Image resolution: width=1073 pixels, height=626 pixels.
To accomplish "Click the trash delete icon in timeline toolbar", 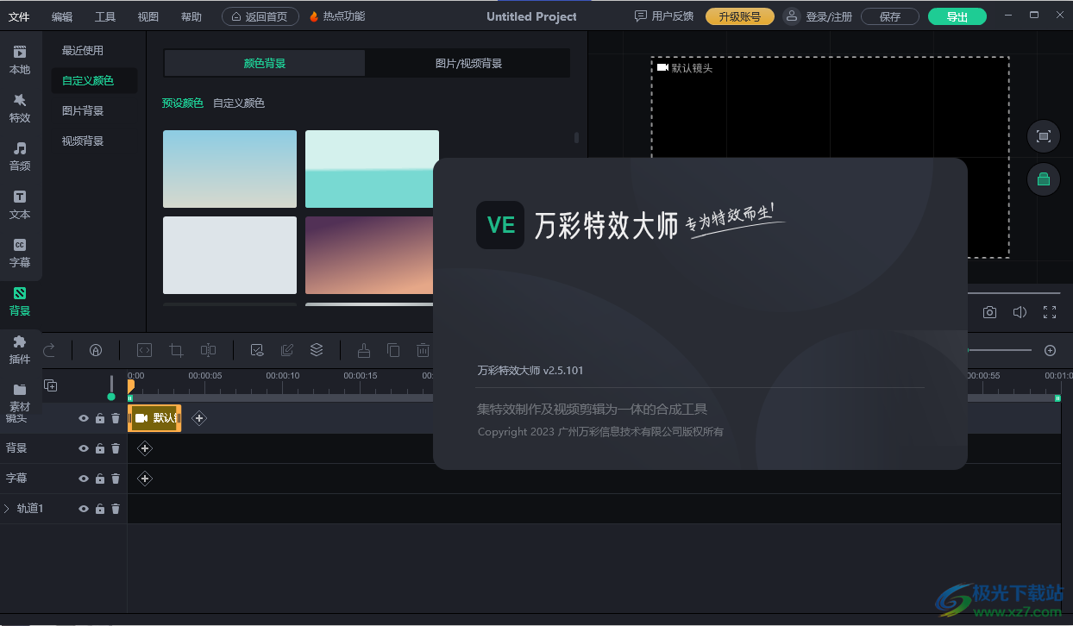I will [423, 350].
